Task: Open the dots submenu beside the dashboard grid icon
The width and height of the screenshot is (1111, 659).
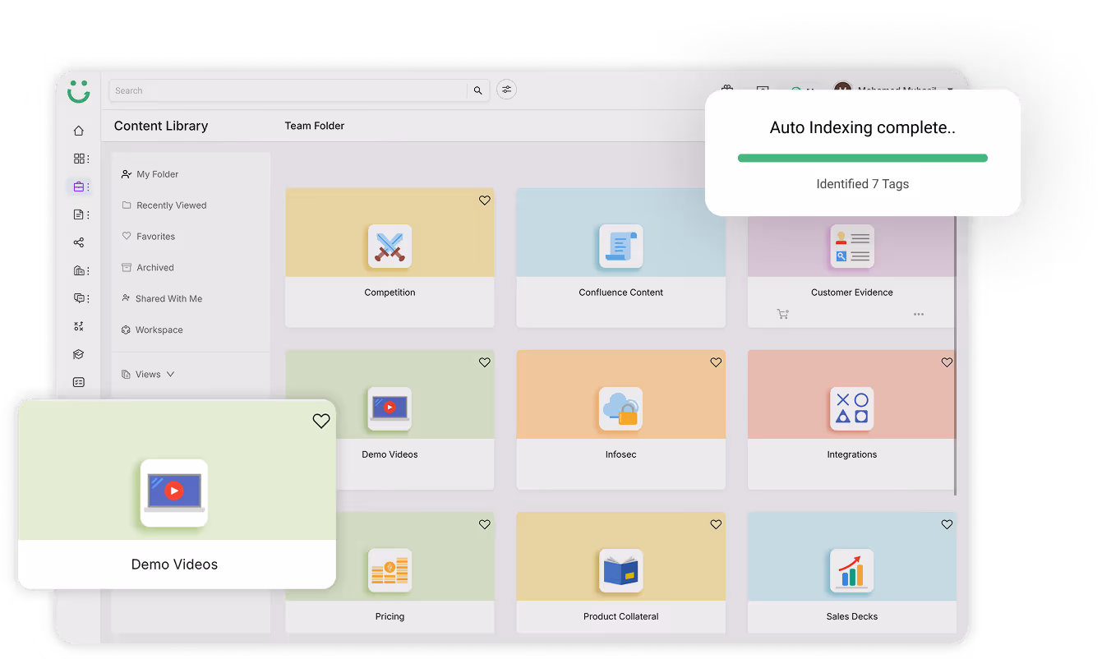Action: [x=88, y=159]
